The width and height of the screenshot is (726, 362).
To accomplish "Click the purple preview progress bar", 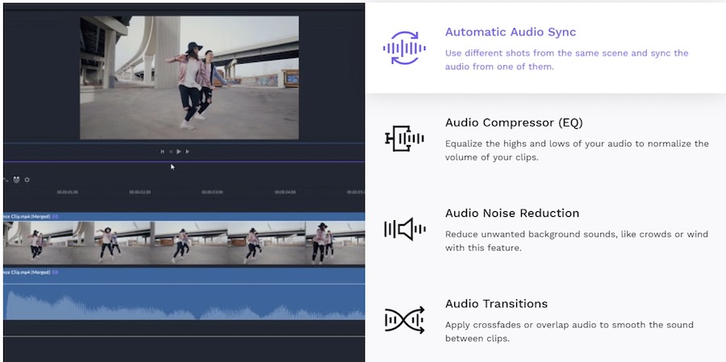I will [184, 161].
